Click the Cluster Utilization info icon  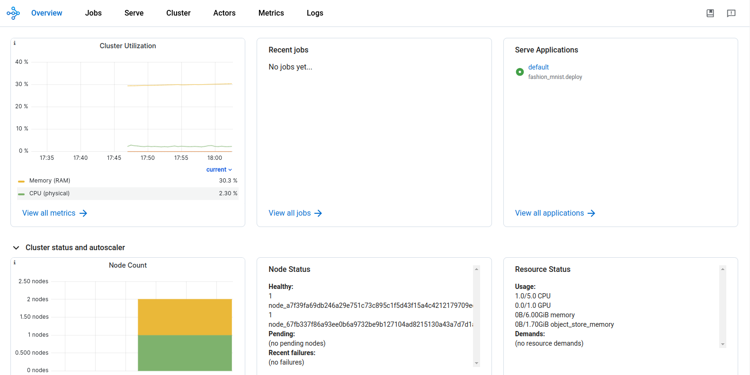[x=15, y=43]
